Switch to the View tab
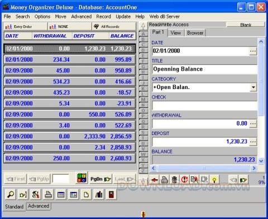The height and width of the screenshot is (219, 268). [x=175, y=33]
